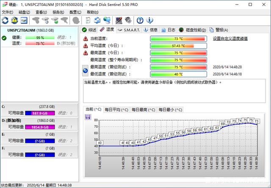Select the D: [新加卷] partition label
Viewport: 271px width, 188px height.
pos(11,120)
